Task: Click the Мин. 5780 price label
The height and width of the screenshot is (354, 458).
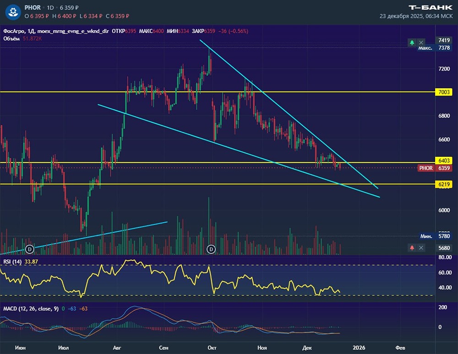Action: click(435, 236)
